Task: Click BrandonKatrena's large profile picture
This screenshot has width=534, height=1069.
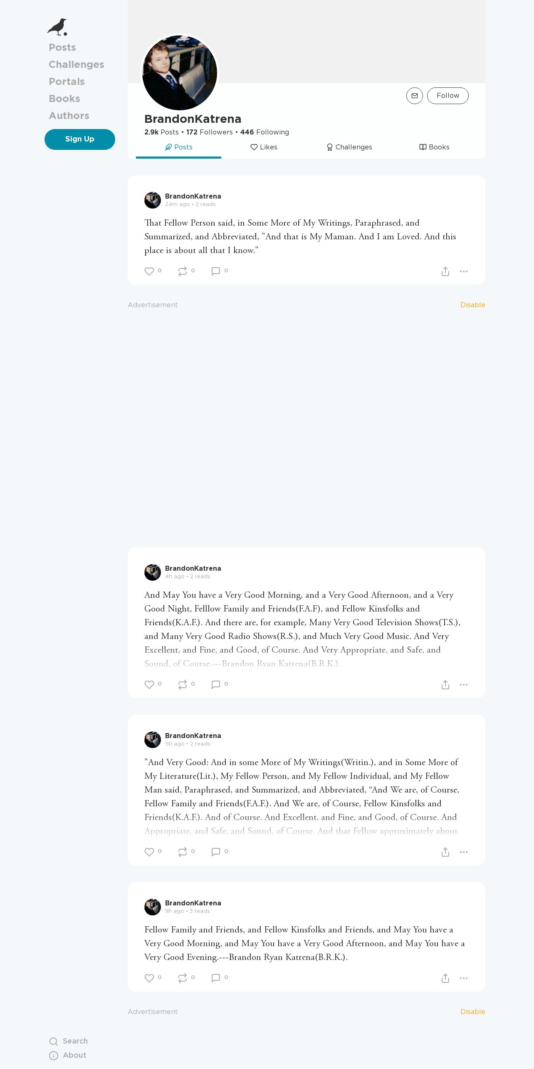Action: point(180,72)
